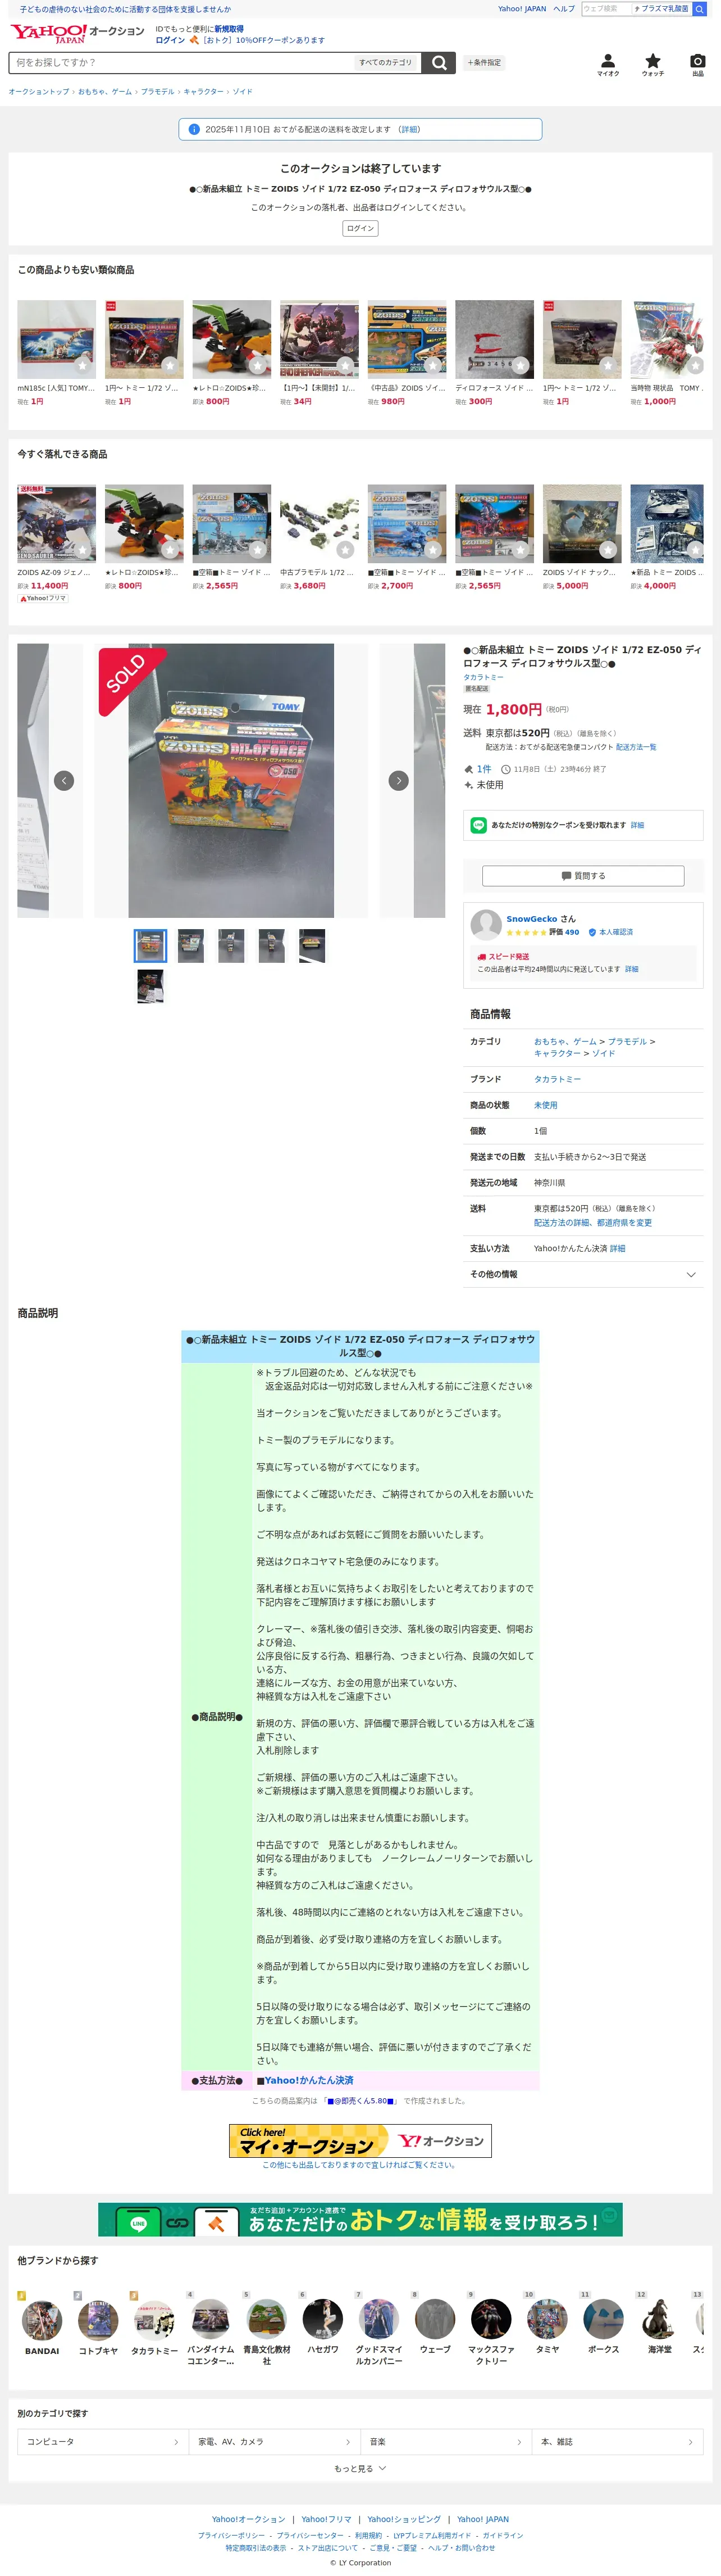
Task: Open the 配送方法一覧 link
Action: pos(636,747)
